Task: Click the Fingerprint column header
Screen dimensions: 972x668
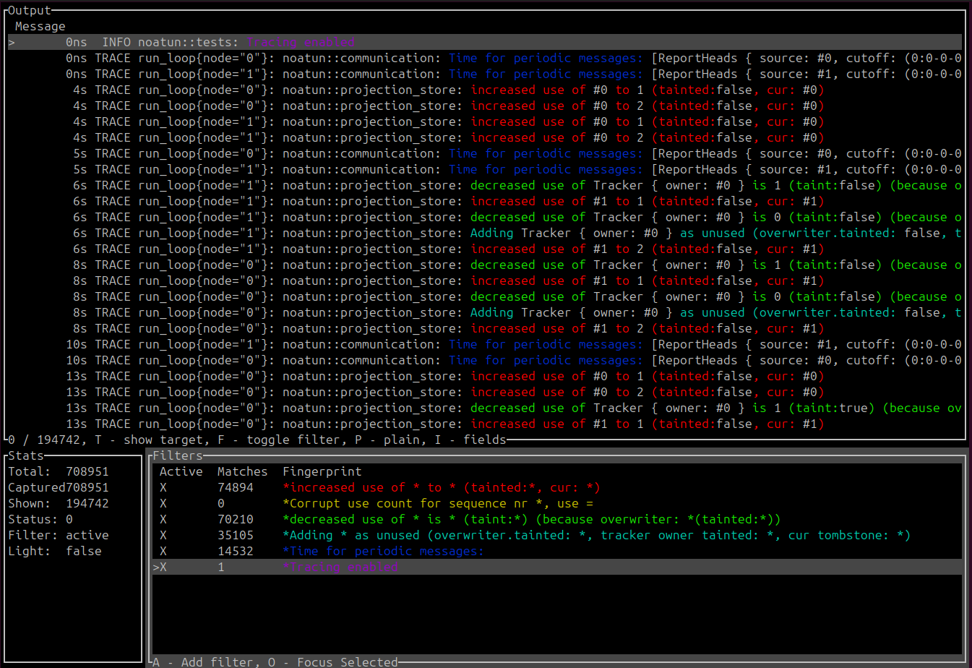Action: (x=322, y=472)
